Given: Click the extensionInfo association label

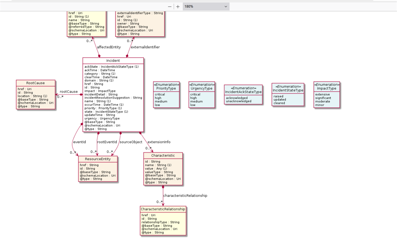Looking at the screenshot, I should pyautogui.click(x=159, y=142).
